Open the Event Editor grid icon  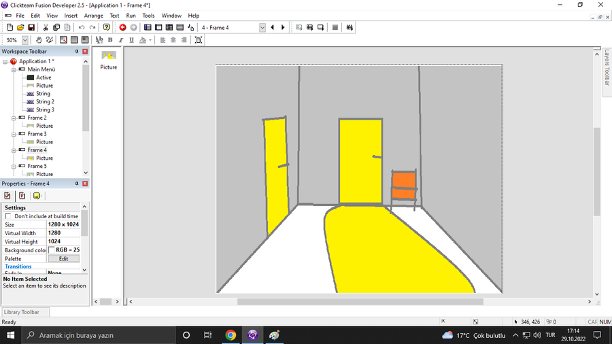coord(169,27)
